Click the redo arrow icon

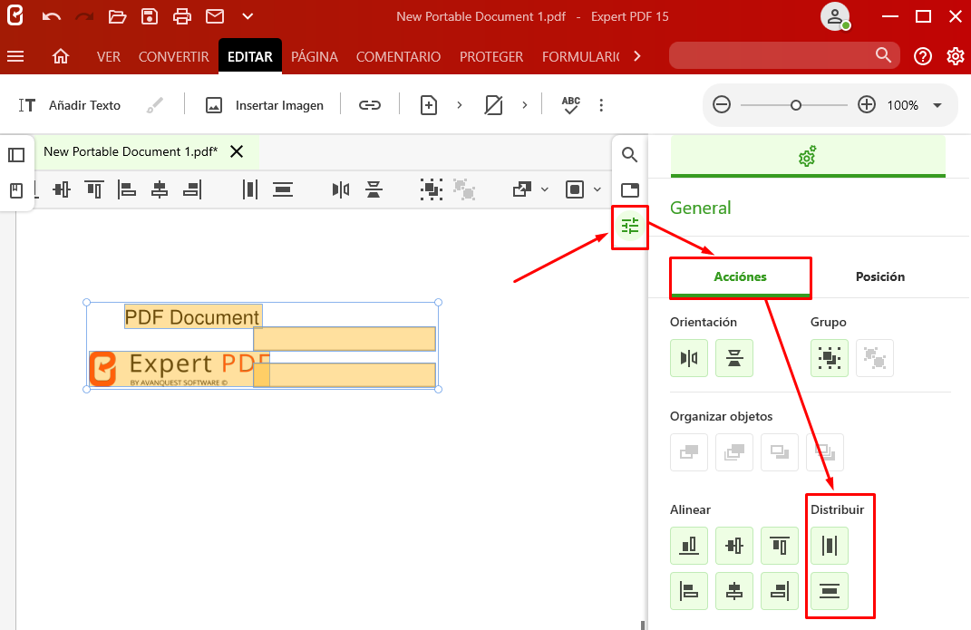click(84, 16)
